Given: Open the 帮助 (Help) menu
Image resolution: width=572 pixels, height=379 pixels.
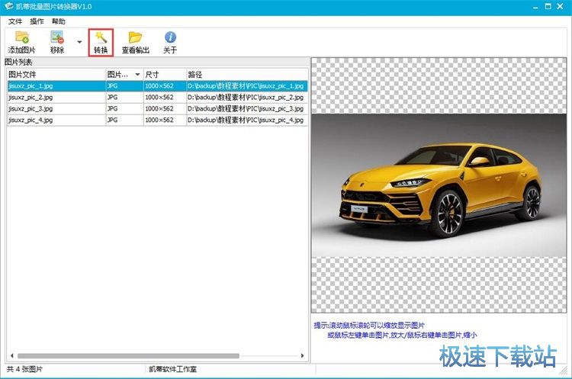Looking at the screenshot, I should (58, 21).
